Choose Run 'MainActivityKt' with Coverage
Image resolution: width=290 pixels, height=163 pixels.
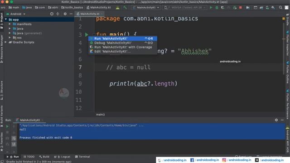[123, 47]
